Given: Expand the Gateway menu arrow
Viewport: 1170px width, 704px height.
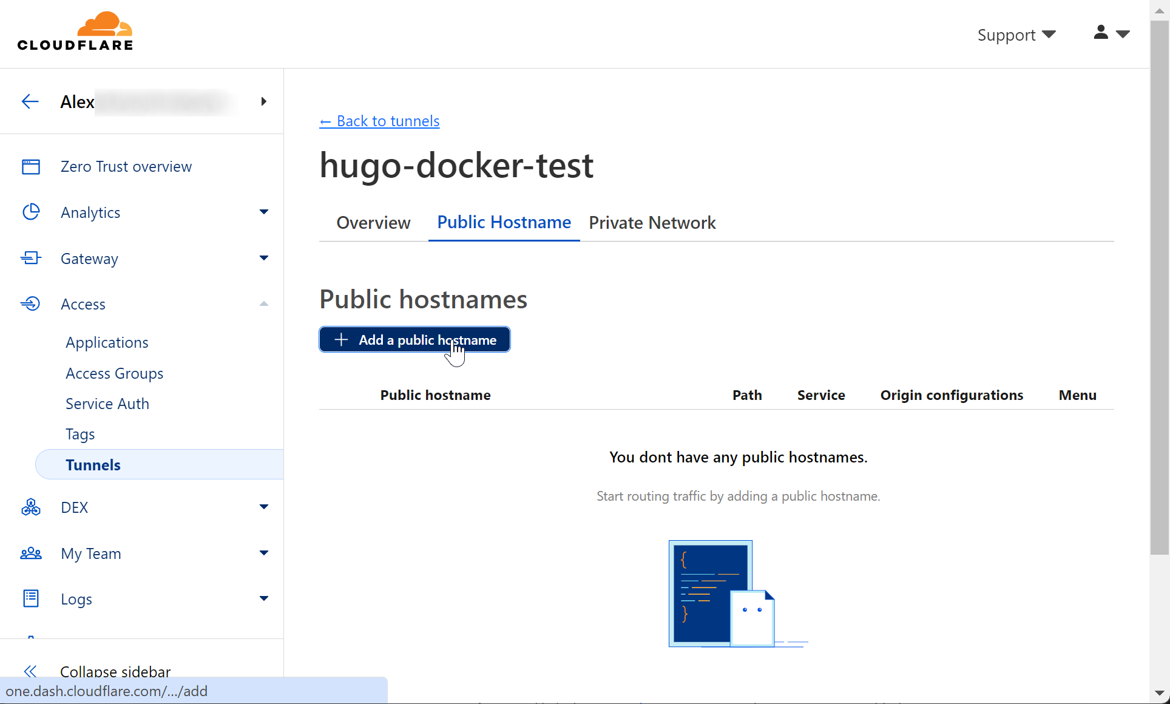Looking at the screenshot, I should (264, 258).
